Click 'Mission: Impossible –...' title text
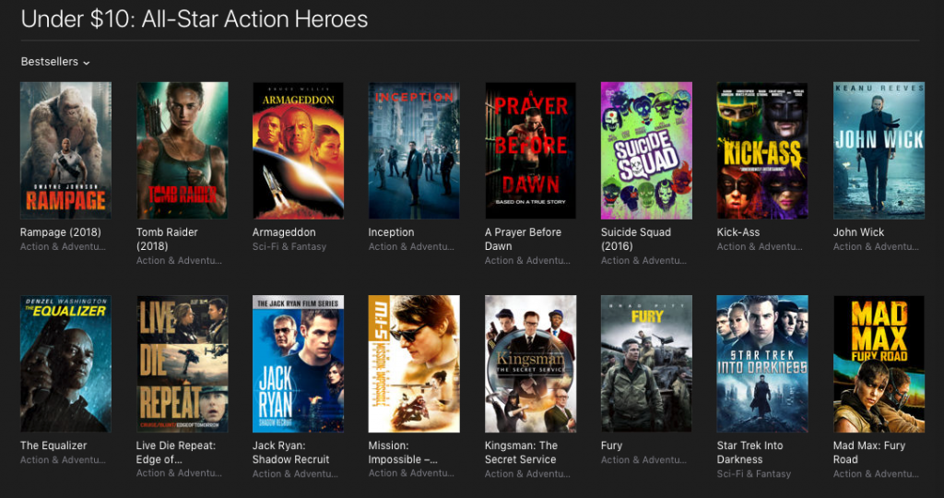 (403, 452)
